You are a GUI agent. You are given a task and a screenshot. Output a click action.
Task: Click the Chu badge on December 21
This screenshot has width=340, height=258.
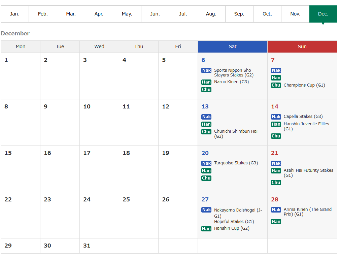[276, 182]
